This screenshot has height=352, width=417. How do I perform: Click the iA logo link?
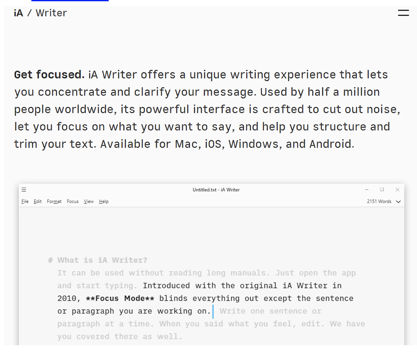tap(18, 13)
